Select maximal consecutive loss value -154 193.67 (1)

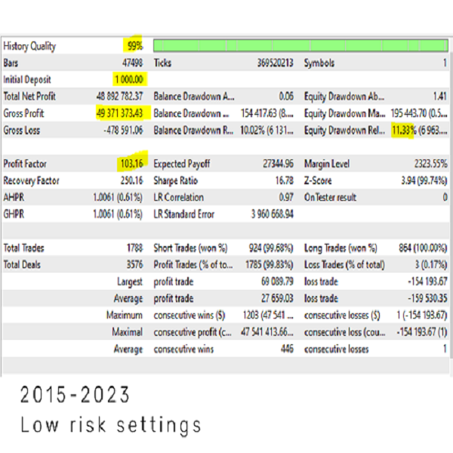pyautogui.click(x=422, y=332)
